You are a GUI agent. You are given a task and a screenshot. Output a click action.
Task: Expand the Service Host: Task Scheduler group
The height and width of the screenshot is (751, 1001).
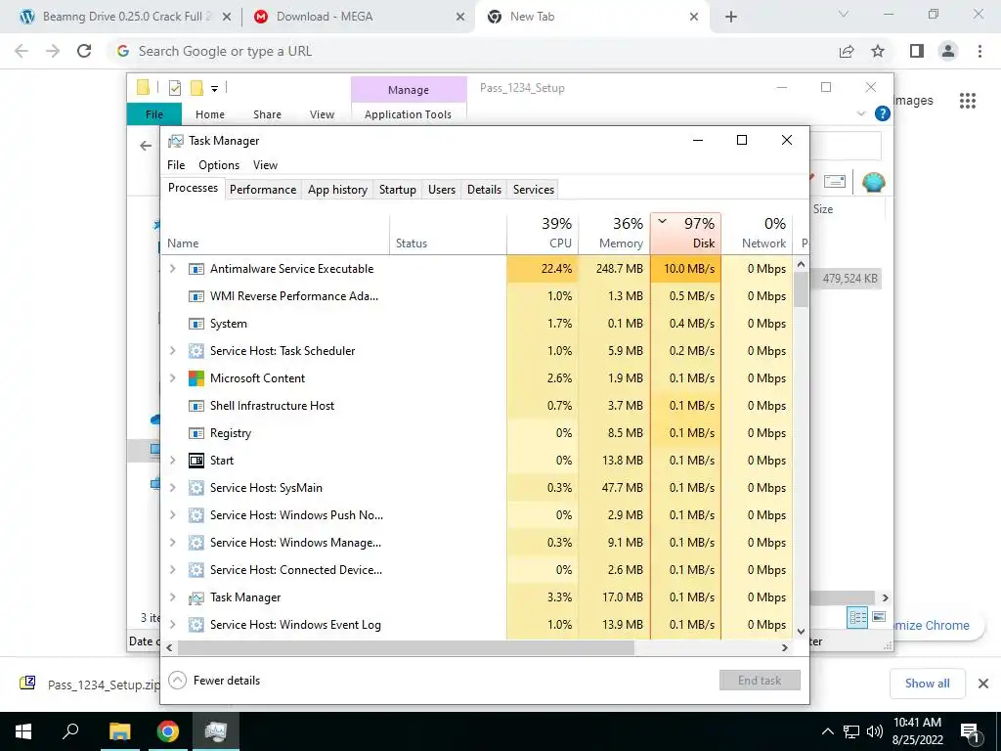(x=172, y=351)
